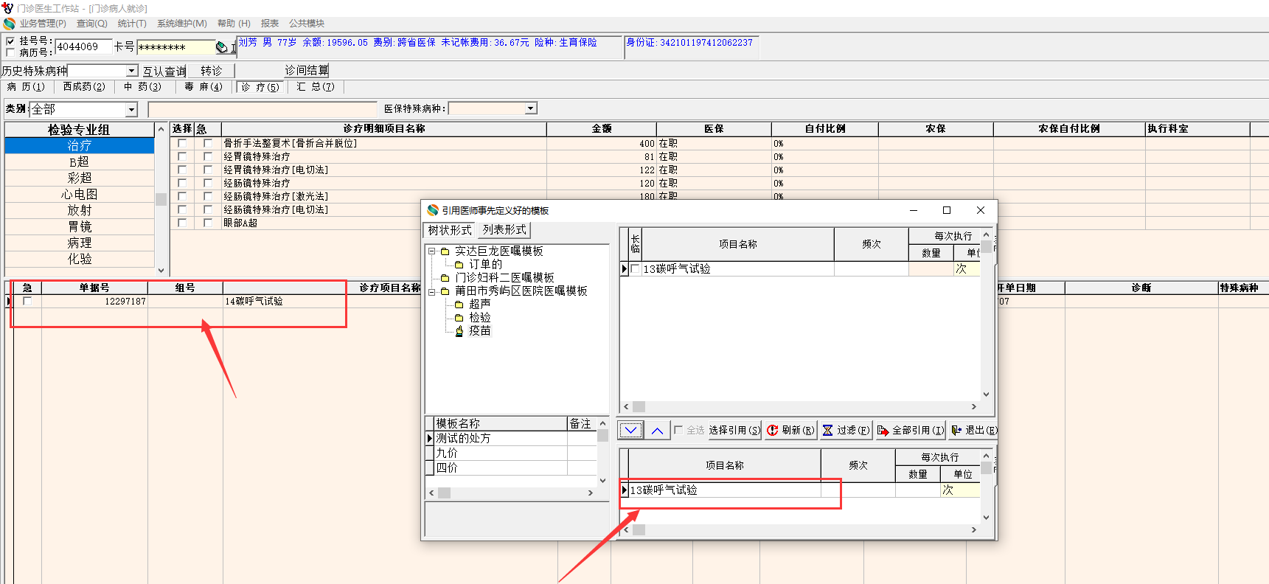This screenshot has height=584, width=1269.
Task: Click the search field beside 类别 dropdown
Action: (x=263, y=109)
